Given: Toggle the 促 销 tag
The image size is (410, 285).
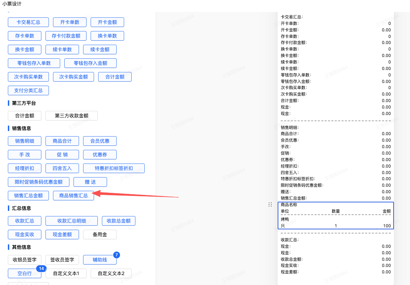Looking at the screenshot, I should click(62, 155).
